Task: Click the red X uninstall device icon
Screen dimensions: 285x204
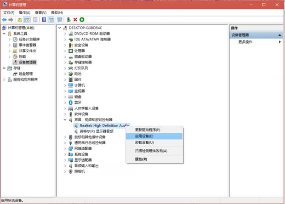Action: click(x=75, y=20)
